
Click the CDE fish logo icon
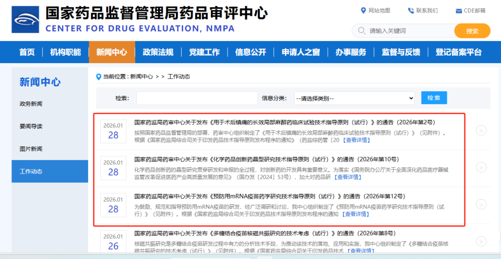point(25,19)
